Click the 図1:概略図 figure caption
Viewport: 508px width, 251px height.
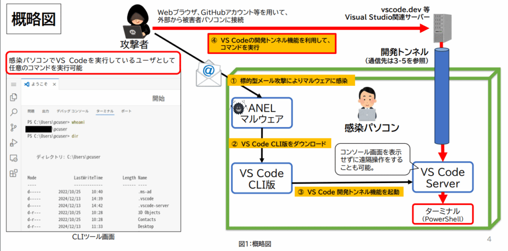(254, 244)
